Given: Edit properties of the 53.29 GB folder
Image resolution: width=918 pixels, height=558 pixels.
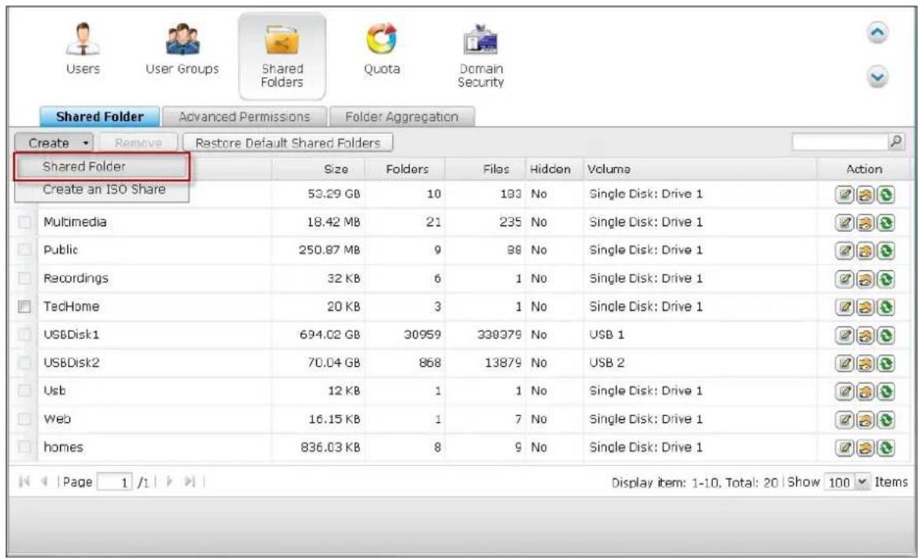Looking at the screenshot, I should coord(844,194).
